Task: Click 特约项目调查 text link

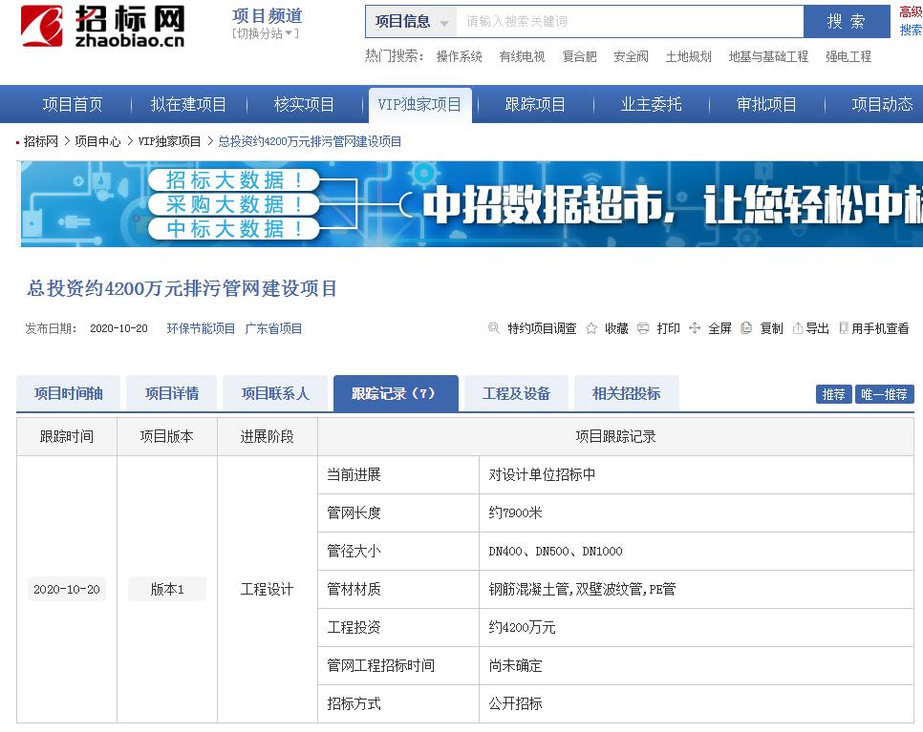Action: (x=542, y=328)
